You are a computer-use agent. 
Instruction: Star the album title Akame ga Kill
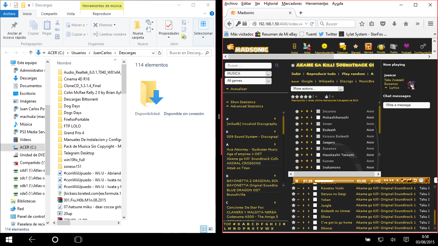tap(293, 65)
